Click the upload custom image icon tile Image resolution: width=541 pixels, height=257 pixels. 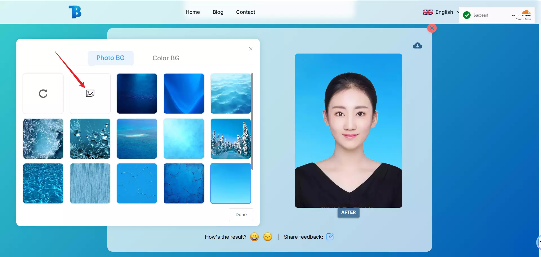click(x=90, y=94)
